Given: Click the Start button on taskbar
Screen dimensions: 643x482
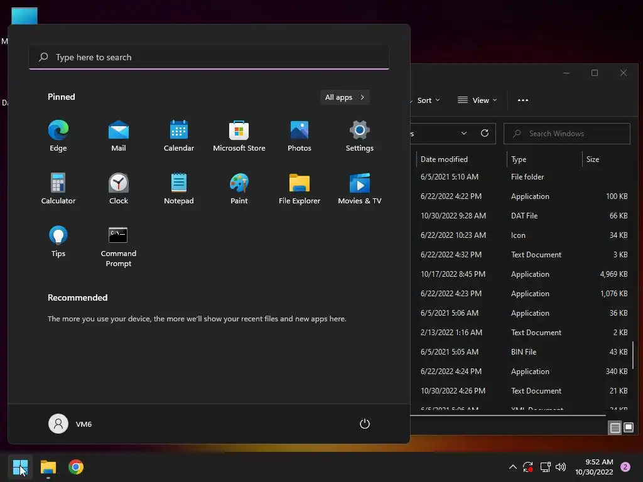Looking at the screenshot, I should pos(20,467).
